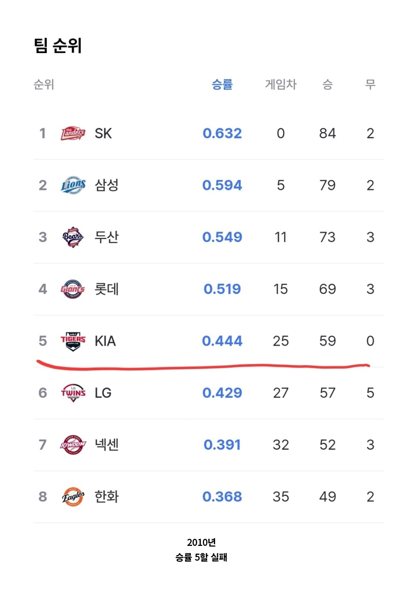The height and width of the screenshot is (606, 401).
Task: Sort by the 게임차 column header
Action: click(281, 85)
